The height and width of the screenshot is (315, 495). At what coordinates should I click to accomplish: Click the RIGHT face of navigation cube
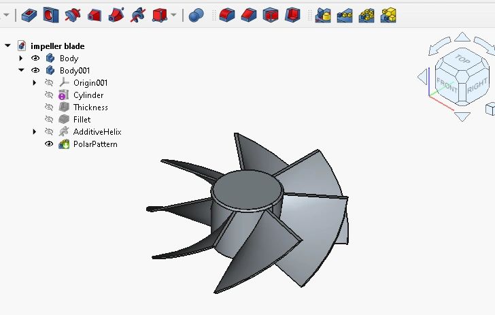point(477,84)
